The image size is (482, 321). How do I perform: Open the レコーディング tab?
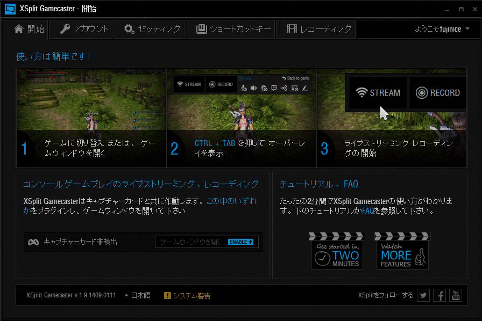point(316,29)
